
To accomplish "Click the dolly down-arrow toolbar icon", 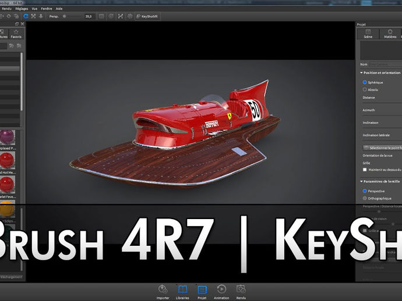I will click(x=41, y=16).
